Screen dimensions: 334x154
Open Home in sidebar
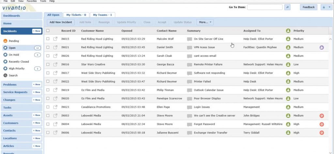22,23
